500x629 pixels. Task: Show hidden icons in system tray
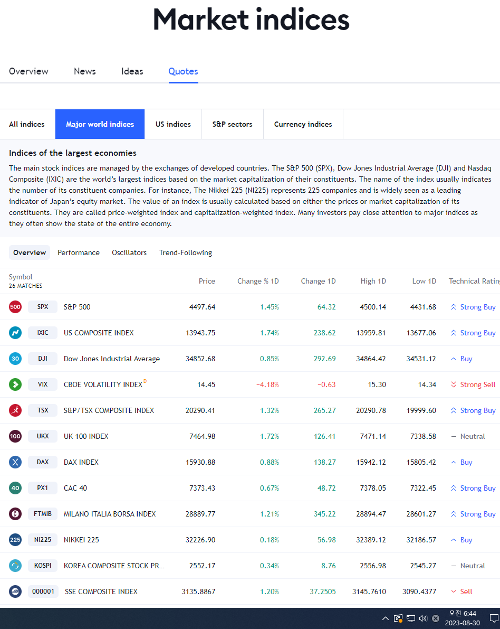[x=385, y=618]
